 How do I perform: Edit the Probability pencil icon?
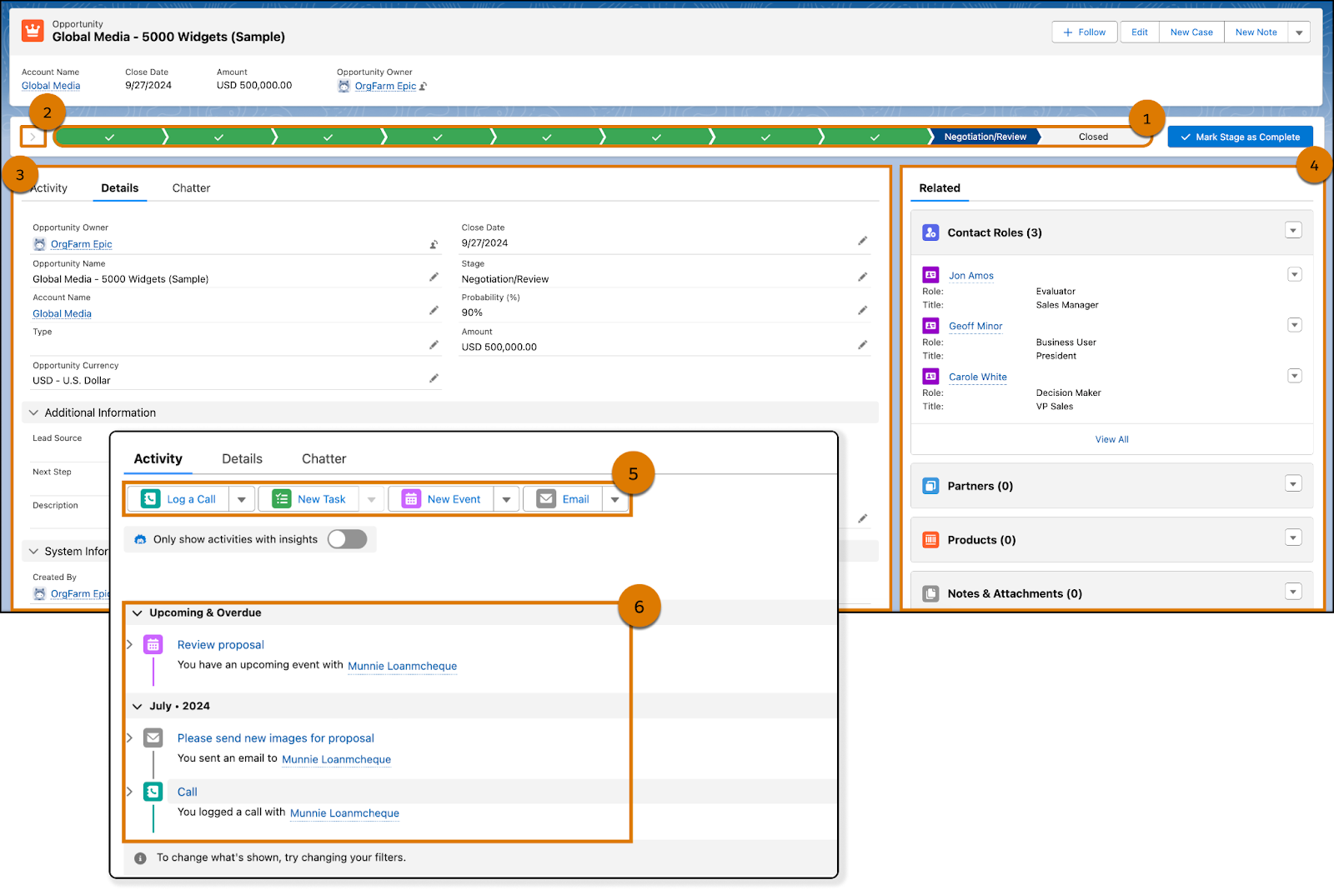tap(862, 310)
